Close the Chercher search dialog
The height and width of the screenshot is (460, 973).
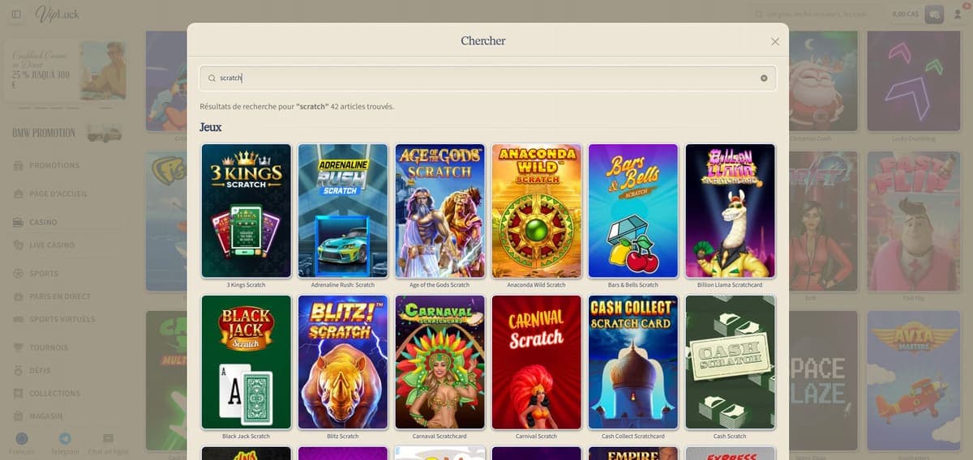[x=775, y=41]
